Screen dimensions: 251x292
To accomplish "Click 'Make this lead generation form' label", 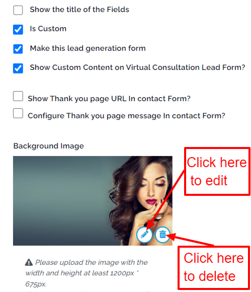I will 88,48.
